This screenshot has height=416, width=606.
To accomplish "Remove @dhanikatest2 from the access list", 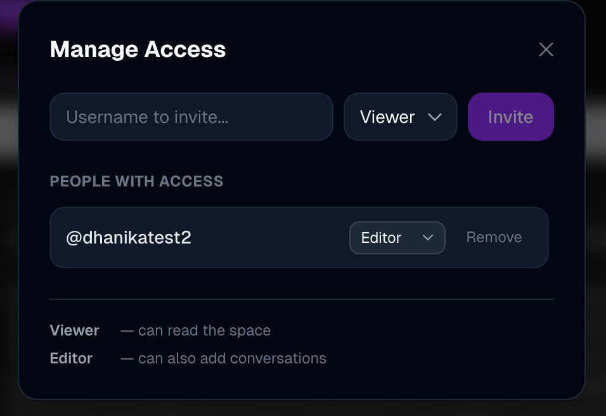I will (x=494, y=238).
